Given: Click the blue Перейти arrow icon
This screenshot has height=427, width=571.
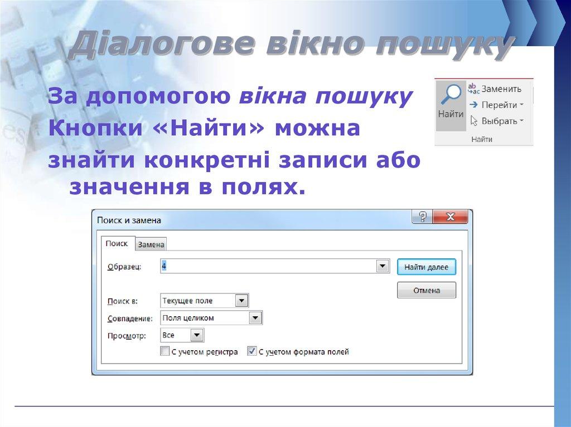Looking at the screenshot, I should tap(473, 104).
